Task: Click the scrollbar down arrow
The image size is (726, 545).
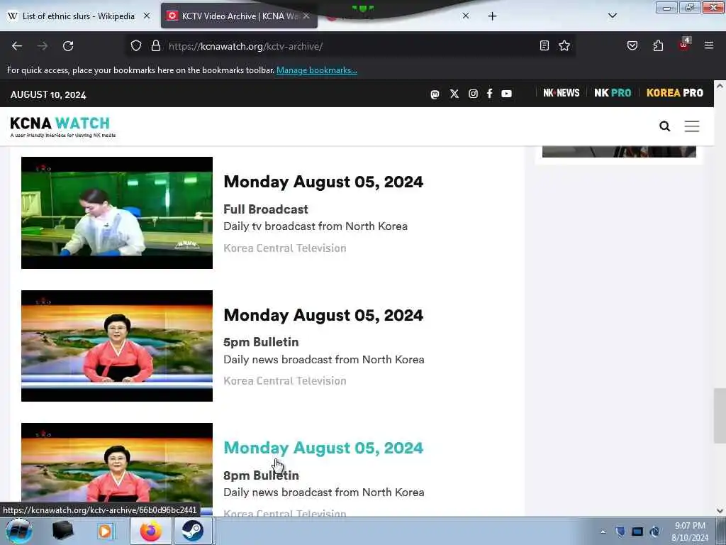Action: (720, 511)
